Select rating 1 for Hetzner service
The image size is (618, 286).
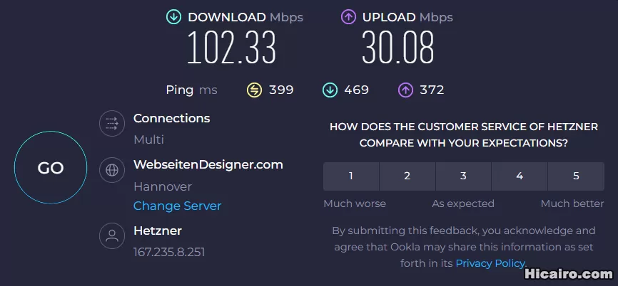(x=351, y=176)
